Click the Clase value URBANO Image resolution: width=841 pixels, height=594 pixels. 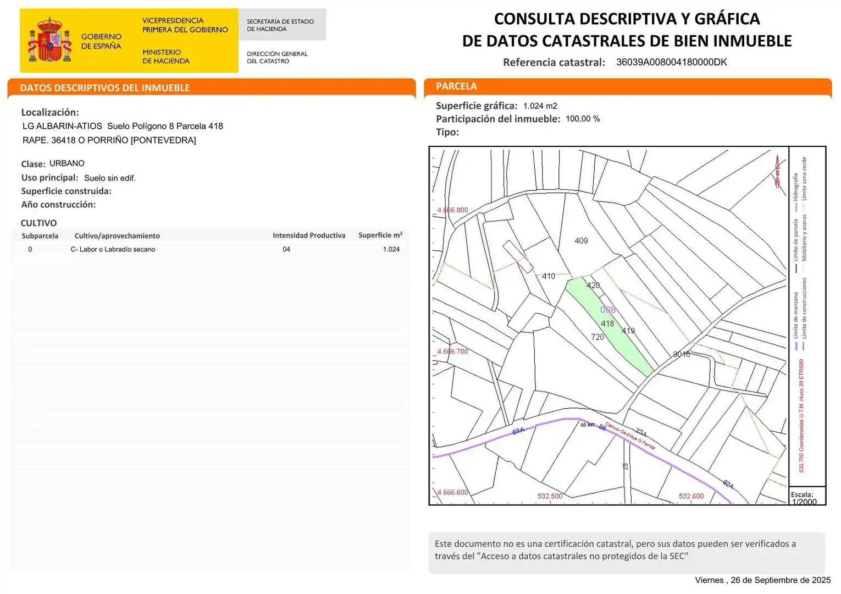coord(67,163)
